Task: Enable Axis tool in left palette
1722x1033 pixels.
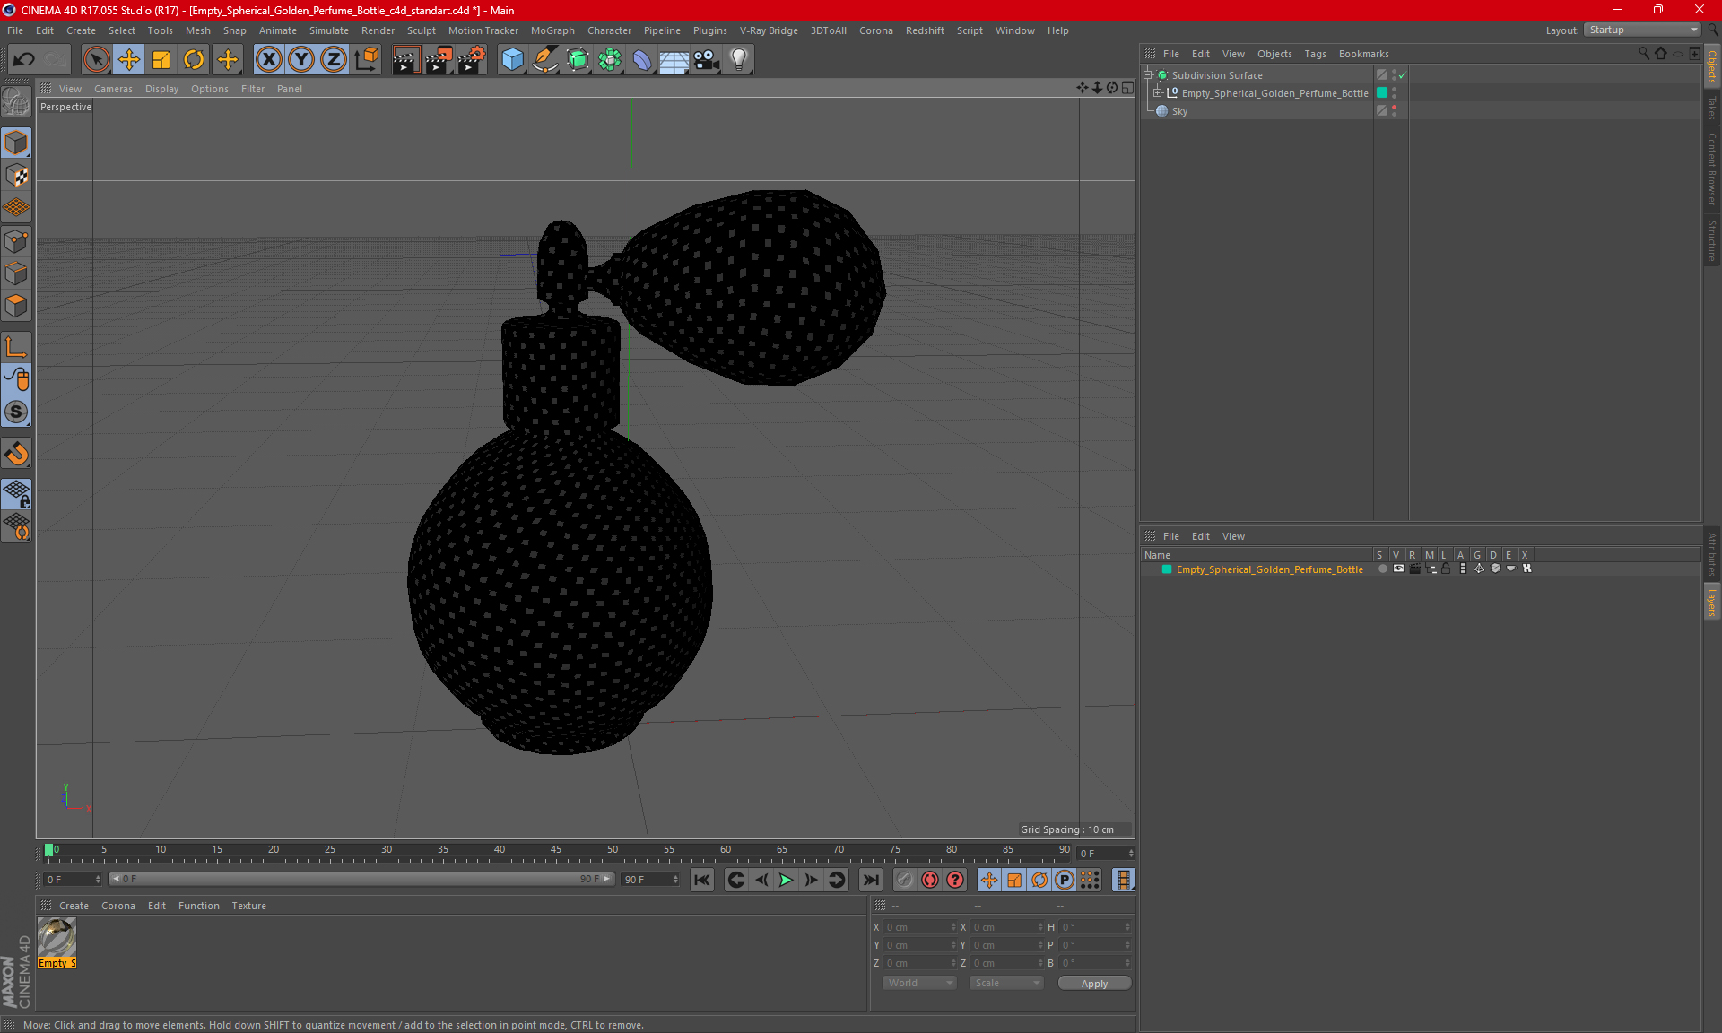Action: pos(17,347)
